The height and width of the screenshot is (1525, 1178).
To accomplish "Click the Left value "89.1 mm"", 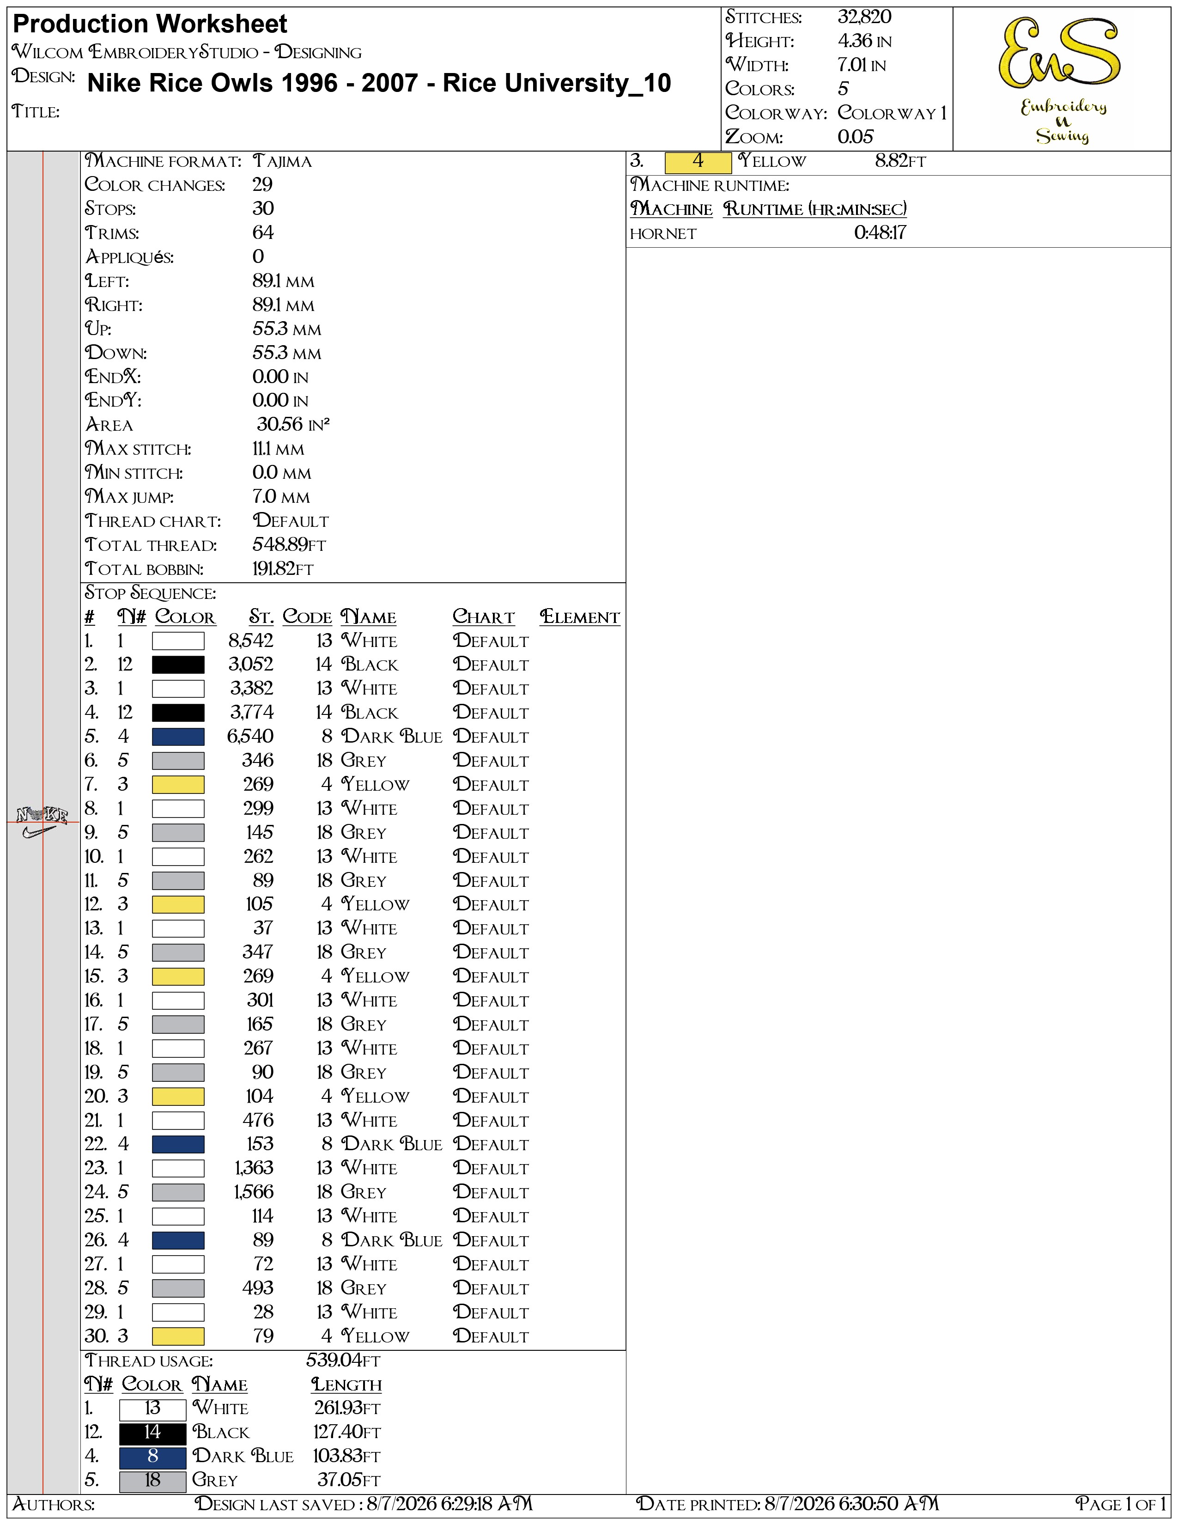I will (283, 281).
